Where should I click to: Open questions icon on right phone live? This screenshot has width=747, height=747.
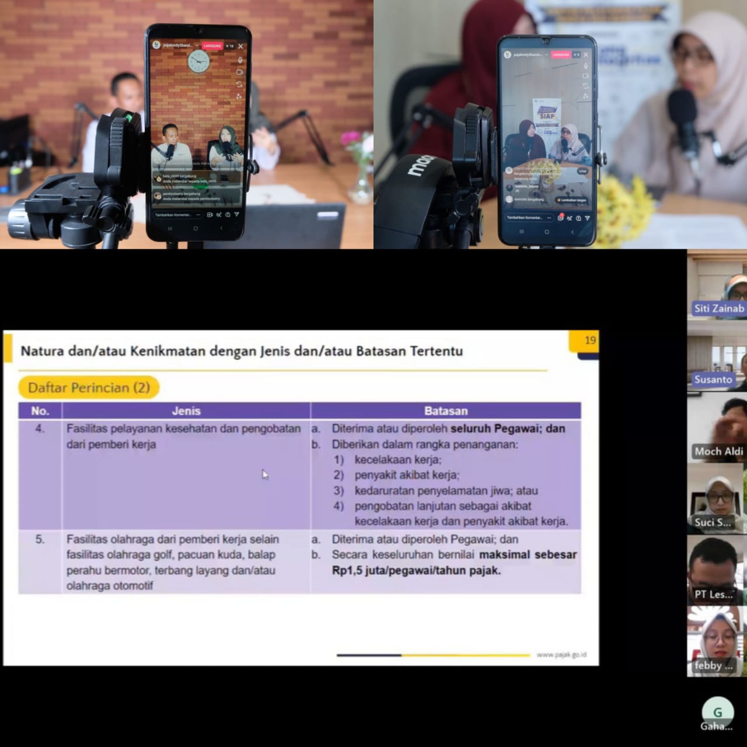[x=578, y=218]
